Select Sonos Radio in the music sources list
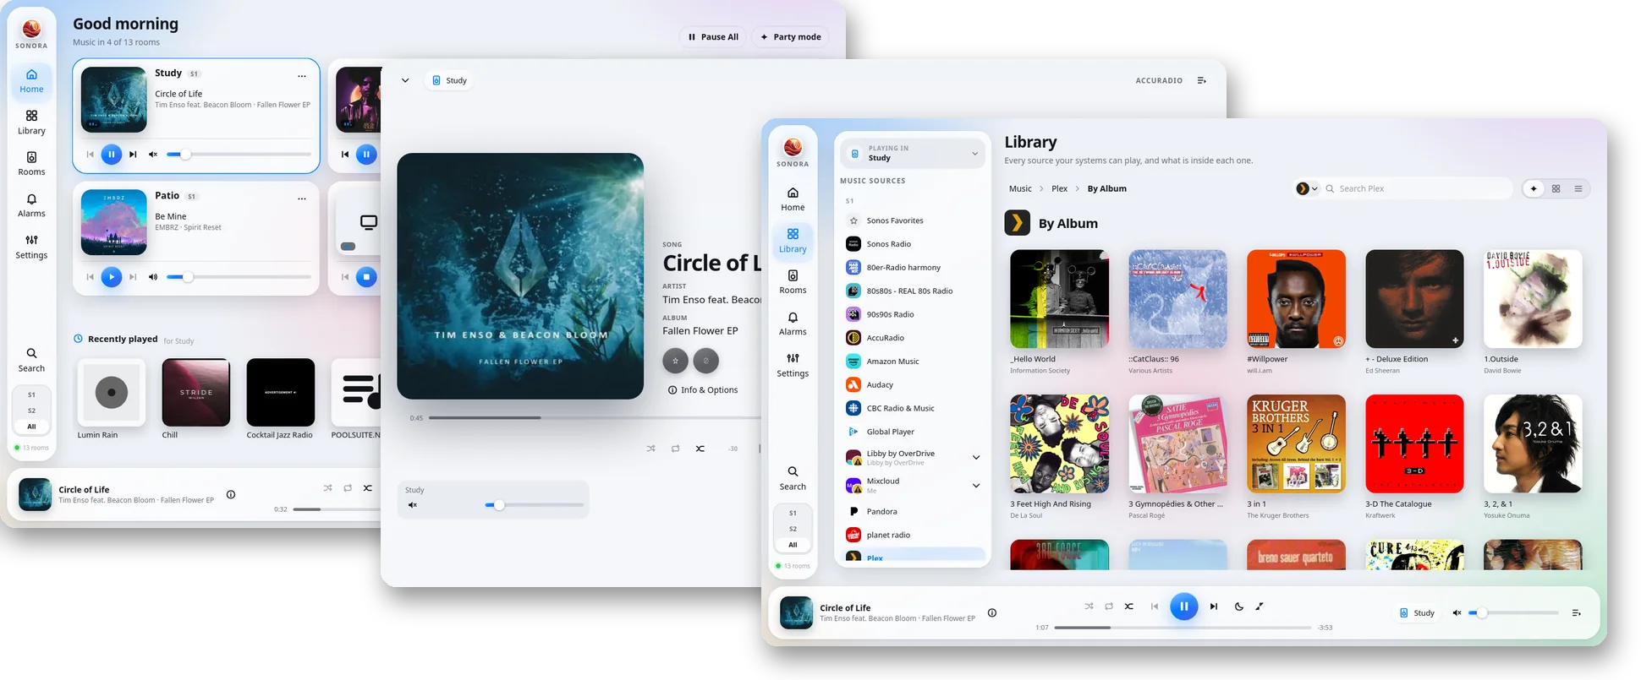Viewport: 1641px width, 680px height. [x=913, y=244]
